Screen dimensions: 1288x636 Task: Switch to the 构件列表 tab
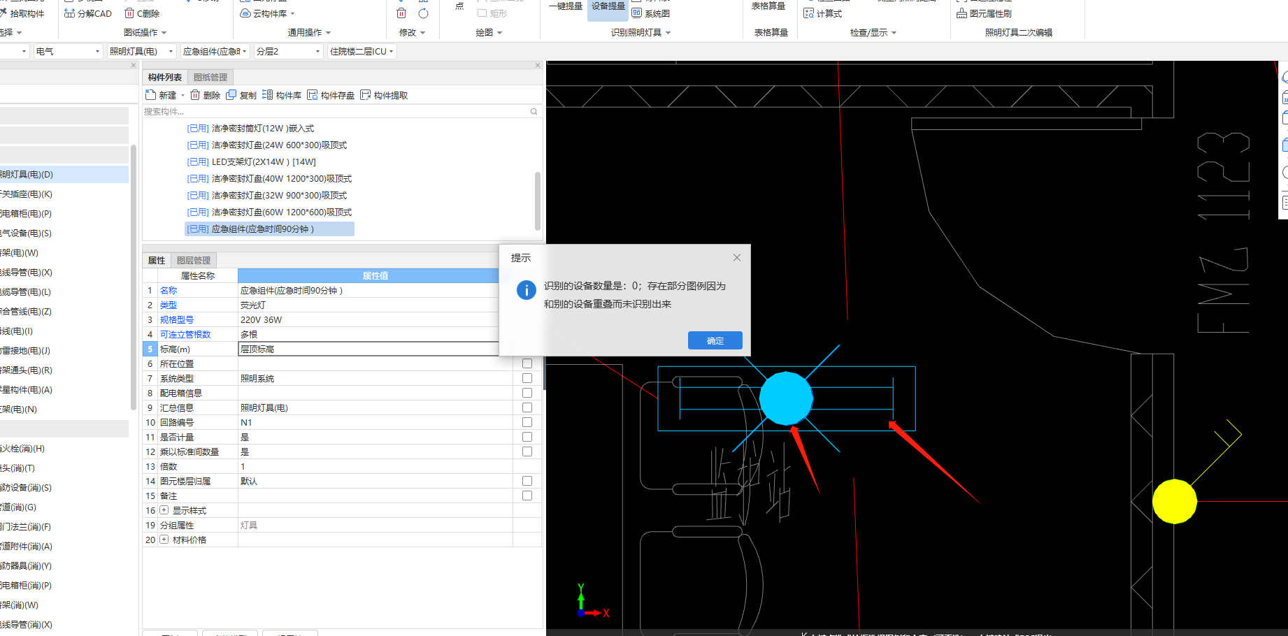click(165, 77)
